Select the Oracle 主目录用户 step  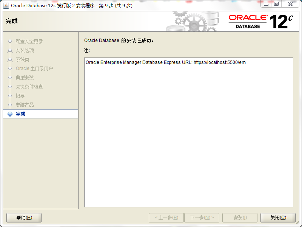34,68
